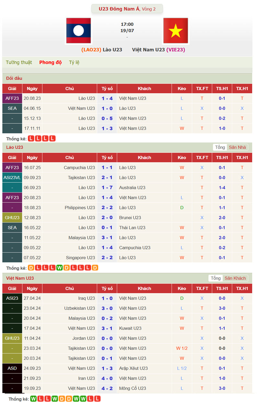
Task: Click Thái Lan U23 team name
Action: pos(132,228)
